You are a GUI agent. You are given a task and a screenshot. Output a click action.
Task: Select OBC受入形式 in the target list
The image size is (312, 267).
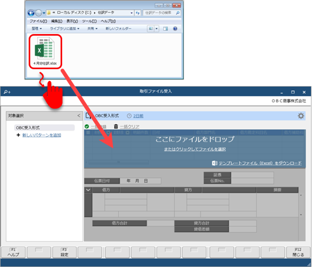44,128
